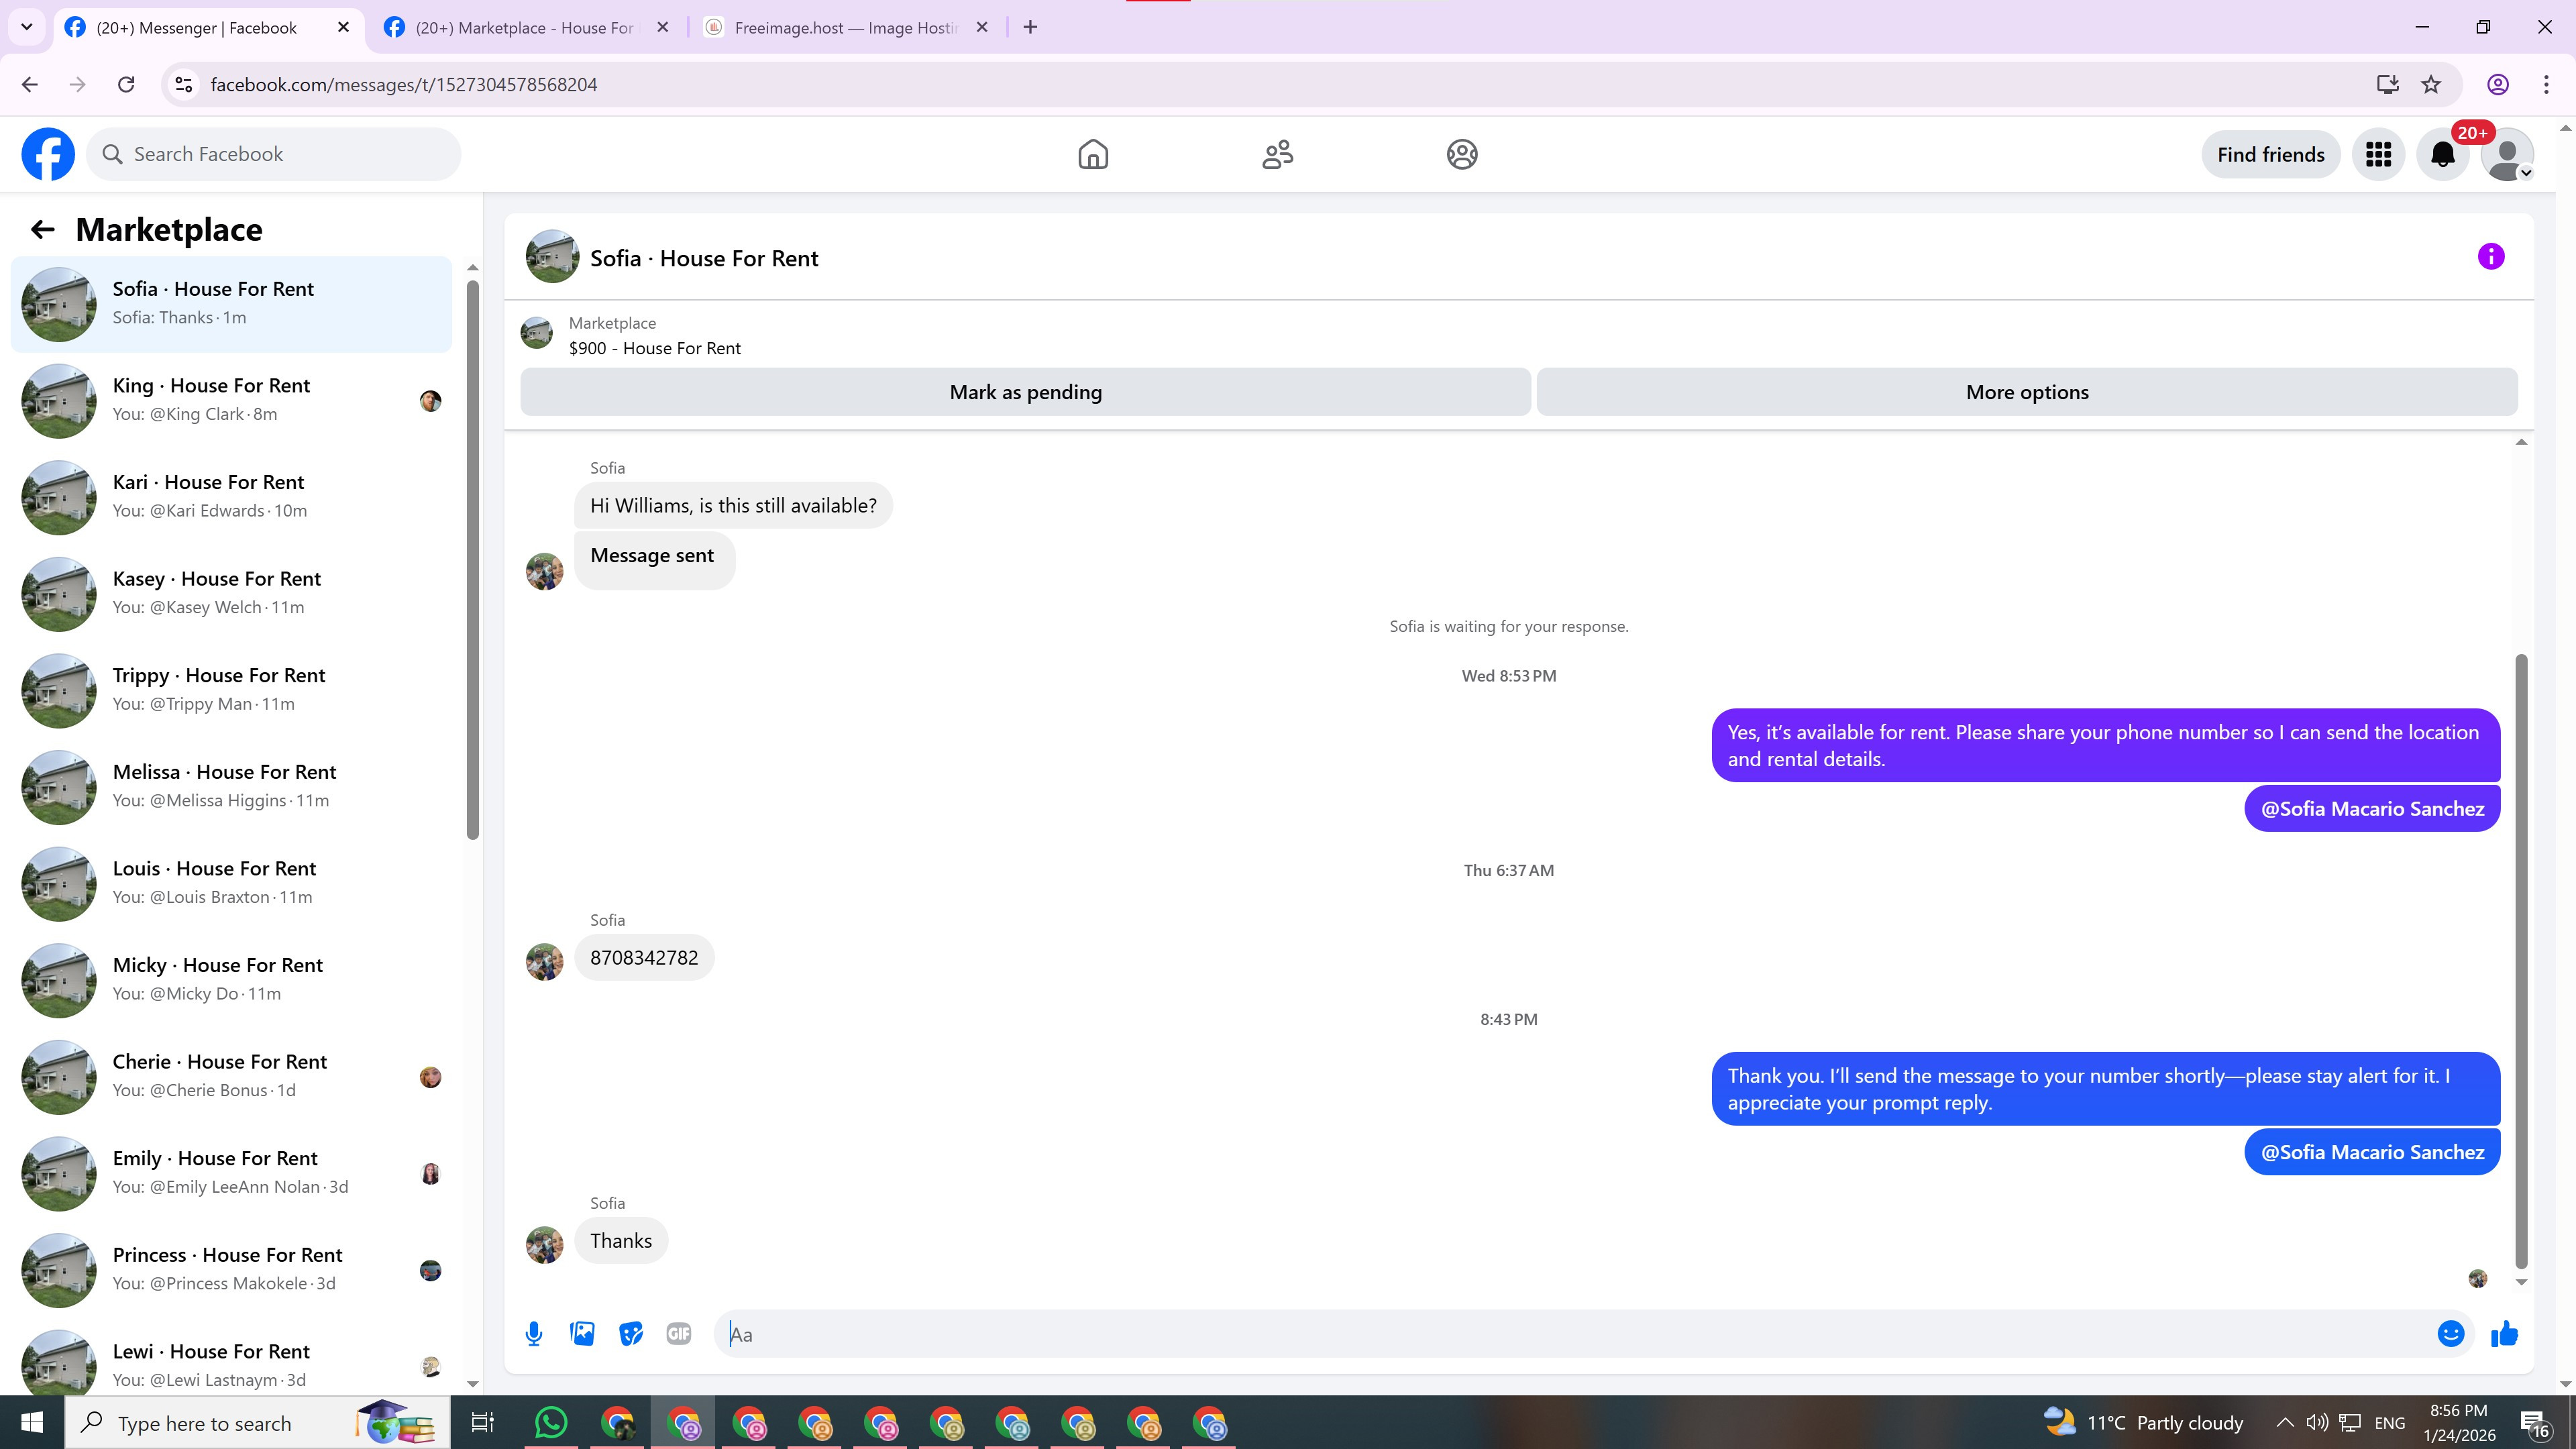Viewport: 2576px width, 1449px height.
Task: Open the GIF picker icon
Action: [x=679, y=1334]
